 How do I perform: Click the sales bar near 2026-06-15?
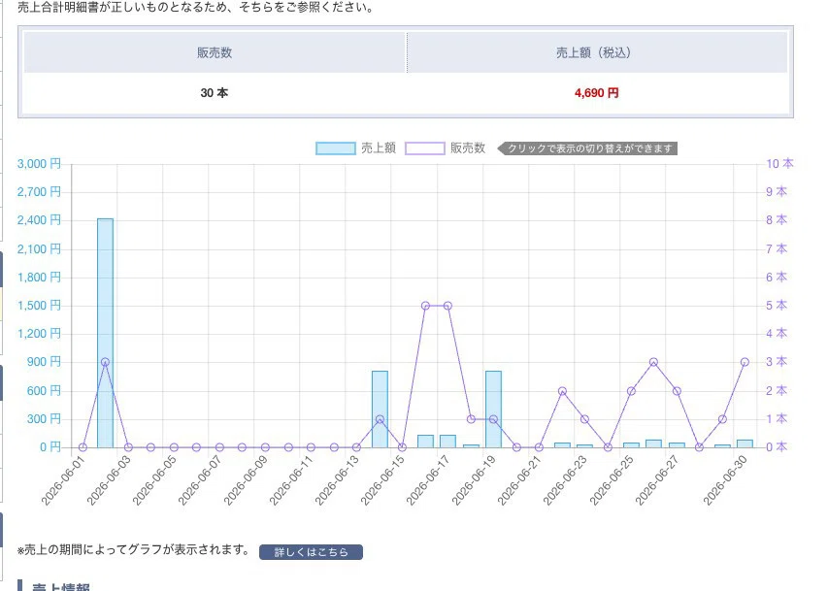(x=380, y=409)
